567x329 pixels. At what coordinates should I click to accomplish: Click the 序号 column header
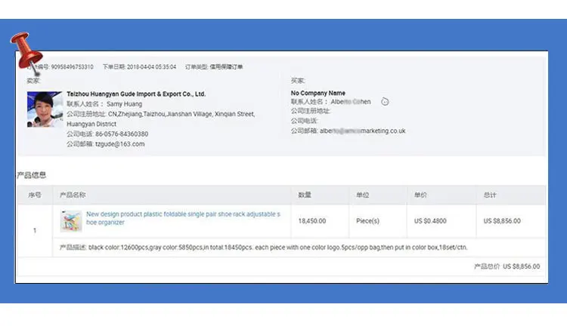pos(35,195)
